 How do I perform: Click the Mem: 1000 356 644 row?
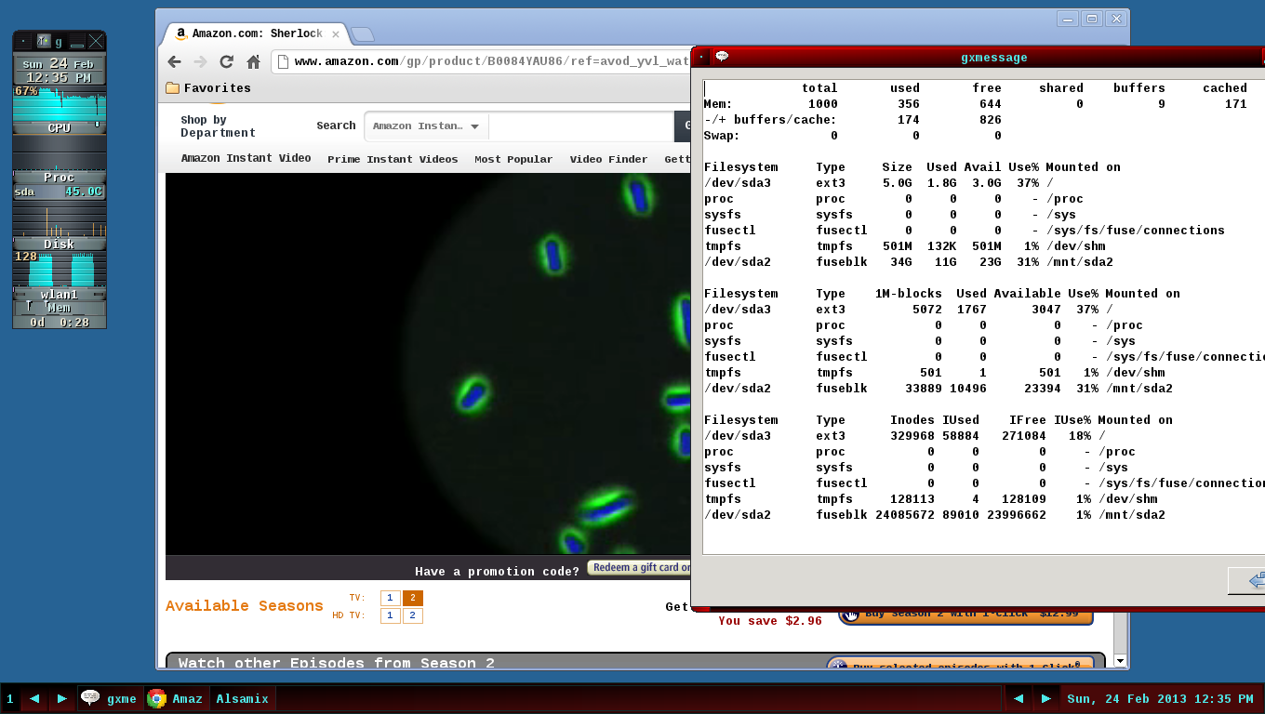(x=976, y=104)
